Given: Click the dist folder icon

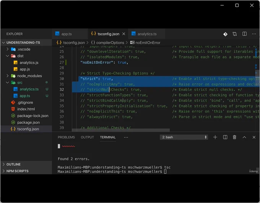Looking at the screenshot, I should click(13, 56).
